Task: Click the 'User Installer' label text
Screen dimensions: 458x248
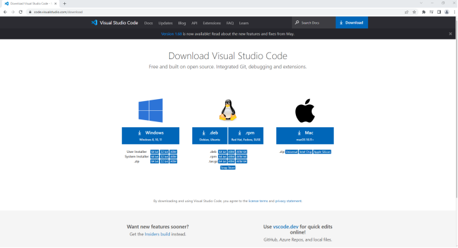Action: click(x=136, y=152)
